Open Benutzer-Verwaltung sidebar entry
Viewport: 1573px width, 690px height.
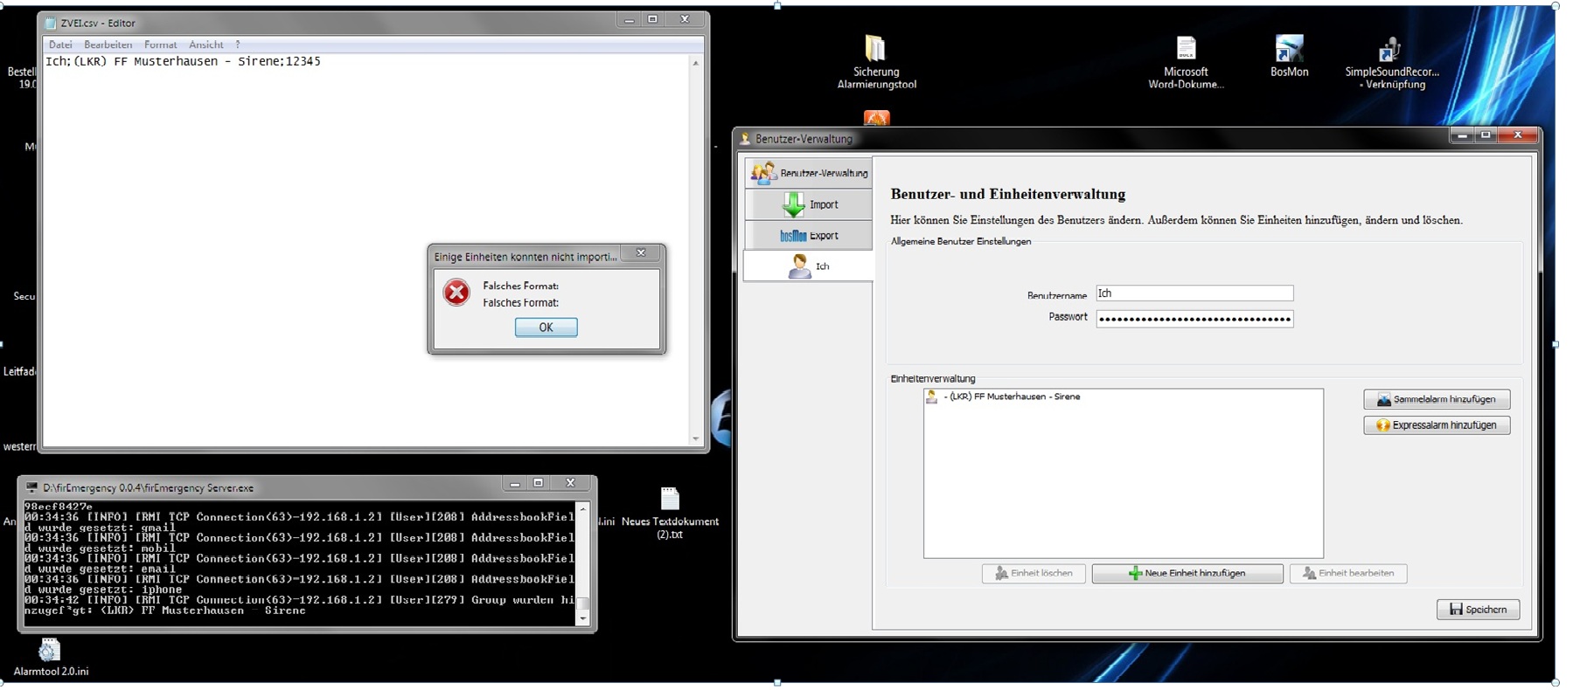coord(809,173)
